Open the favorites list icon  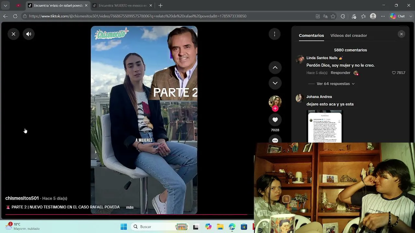363,16
